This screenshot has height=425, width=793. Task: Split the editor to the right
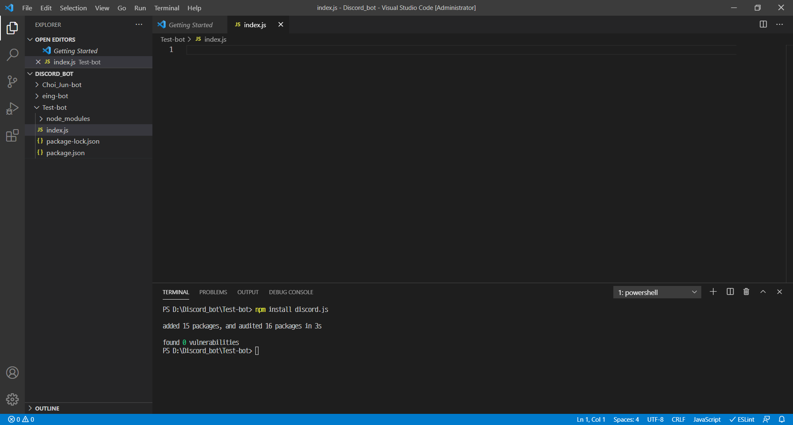(763, 24)
